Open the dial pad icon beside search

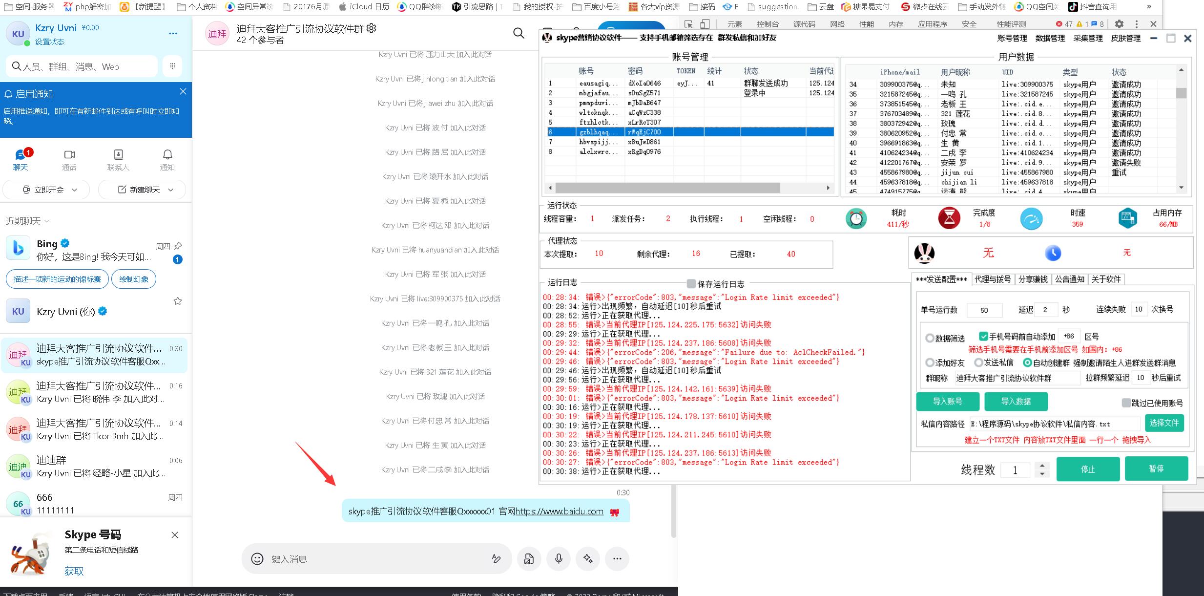coord(172,66)
